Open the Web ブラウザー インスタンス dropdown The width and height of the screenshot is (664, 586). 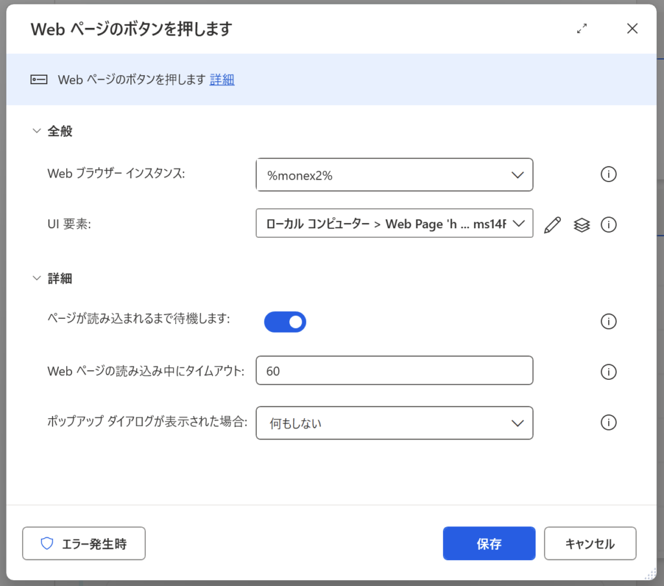coord(394,175)
